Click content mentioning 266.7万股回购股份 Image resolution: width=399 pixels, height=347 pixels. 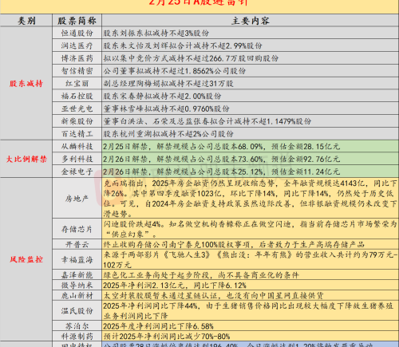pos(191,58)
